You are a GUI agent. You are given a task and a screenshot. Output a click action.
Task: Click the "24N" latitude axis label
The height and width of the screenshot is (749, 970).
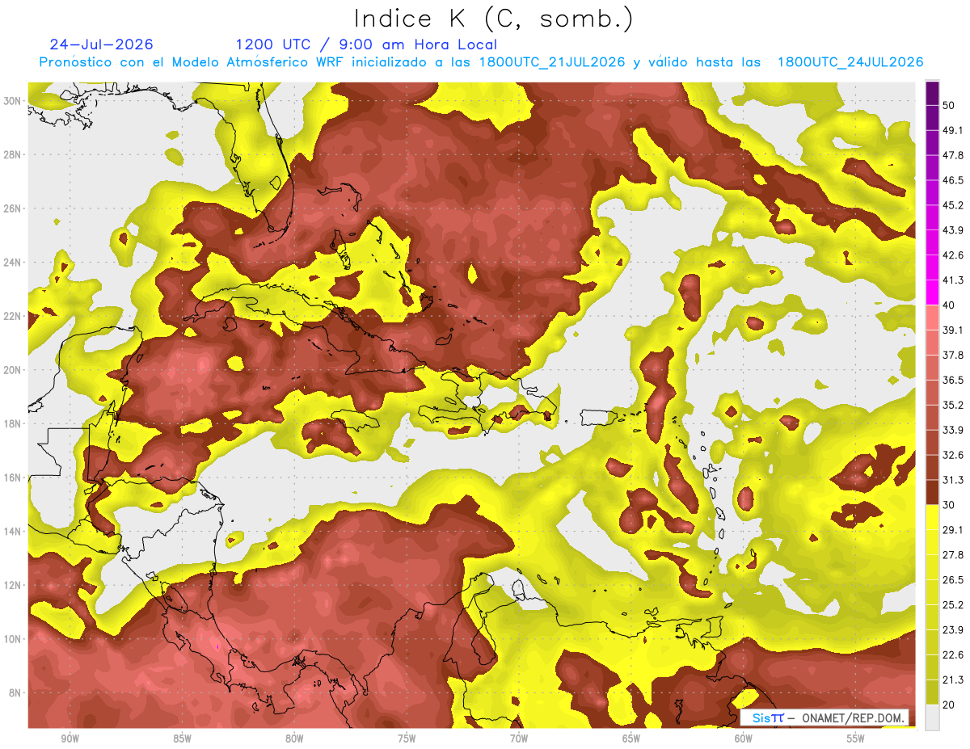coord(13,262)
